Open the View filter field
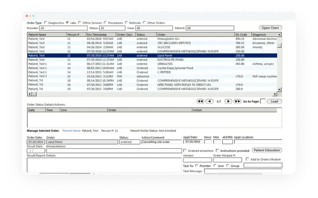Image resolution: width=318 pixels, height=198 pixels. pos(154,28)
